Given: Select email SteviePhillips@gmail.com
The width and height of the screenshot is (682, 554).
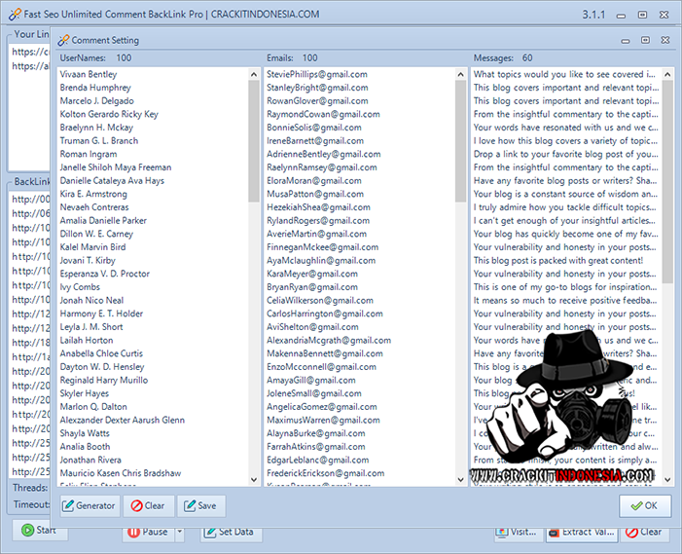Looking at the screenshot, I should [317, 74].
